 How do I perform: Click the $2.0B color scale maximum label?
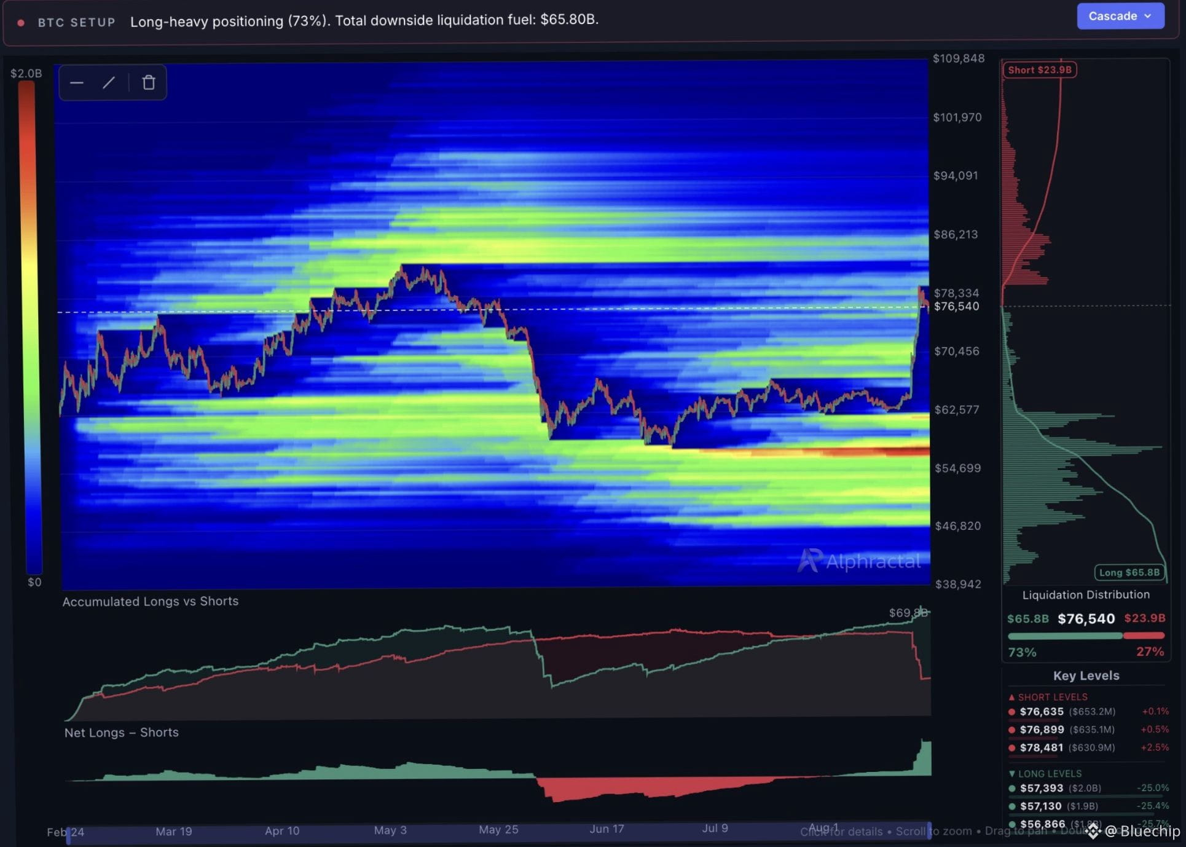click(x=26, y=73)
